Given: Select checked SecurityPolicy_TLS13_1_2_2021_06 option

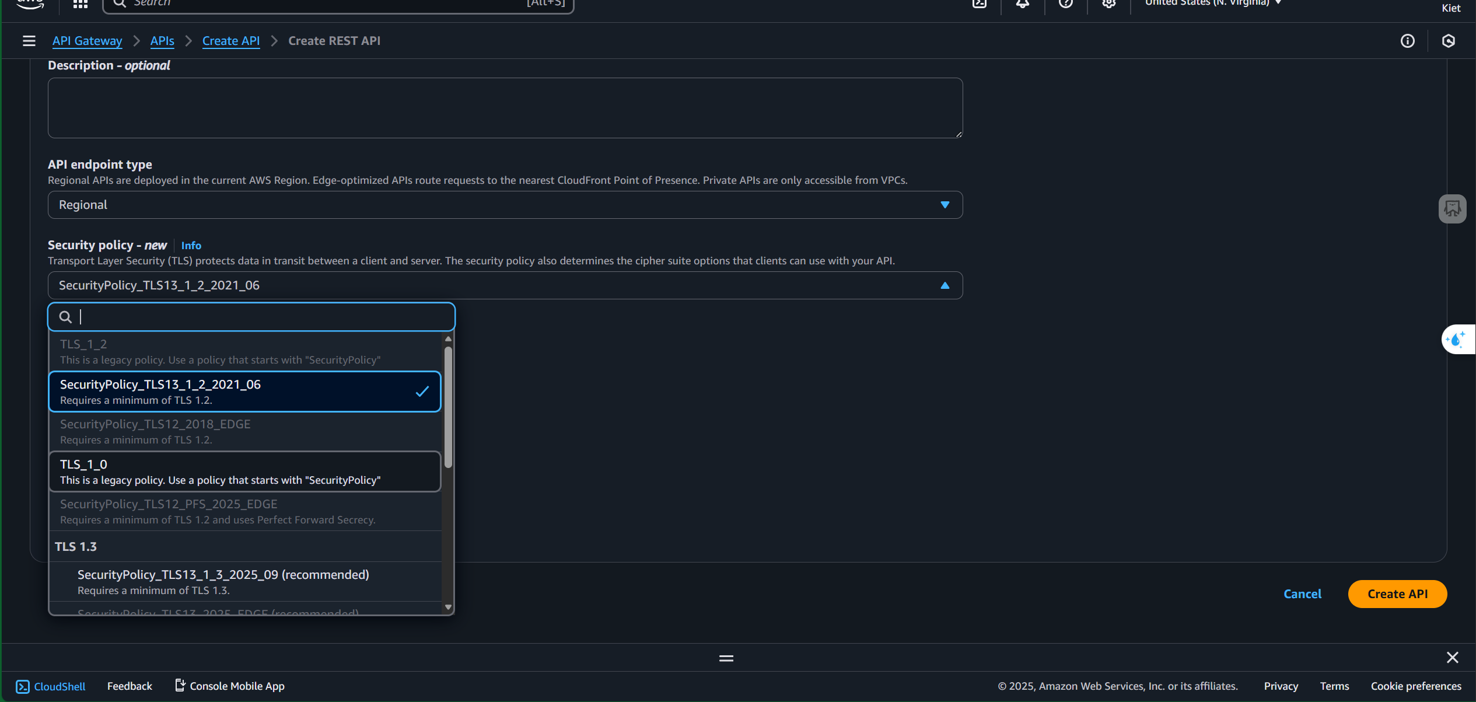Looking at the screenshot, I should 245,392.
